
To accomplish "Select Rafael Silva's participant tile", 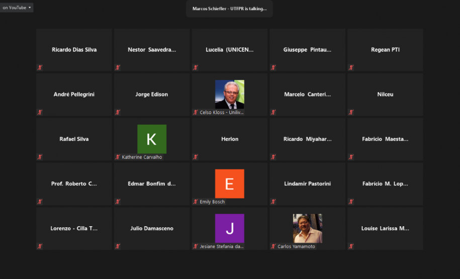I will [74, 139].
